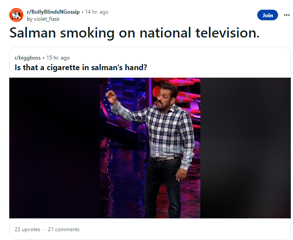Open crosspost "Is that a cigarette in salman's hand?"
The width and height of the screenshot is (293, 240).
click(x=81, y=67)
